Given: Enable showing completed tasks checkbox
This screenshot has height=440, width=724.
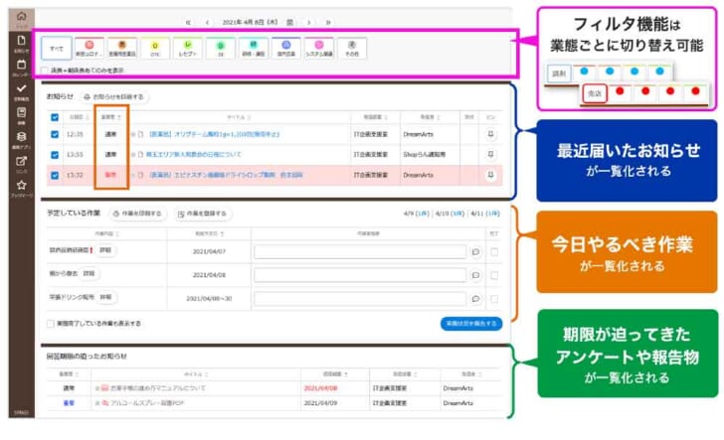Looking at the screenshot, I should (51, 323).
